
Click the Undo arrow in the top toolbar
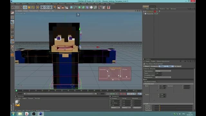(x=13, y=7)
